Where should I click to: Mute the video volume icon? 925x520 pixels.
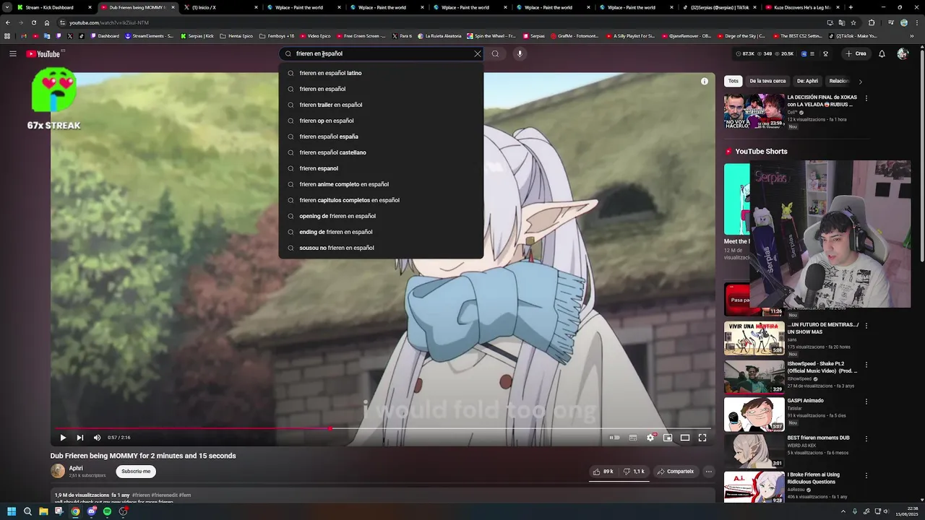[98, 438]
